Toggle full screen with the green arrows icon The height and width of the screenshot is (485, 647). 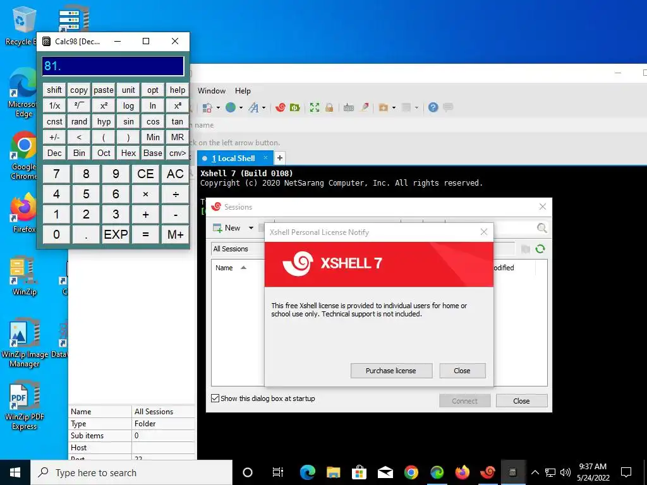pos(315,107)
